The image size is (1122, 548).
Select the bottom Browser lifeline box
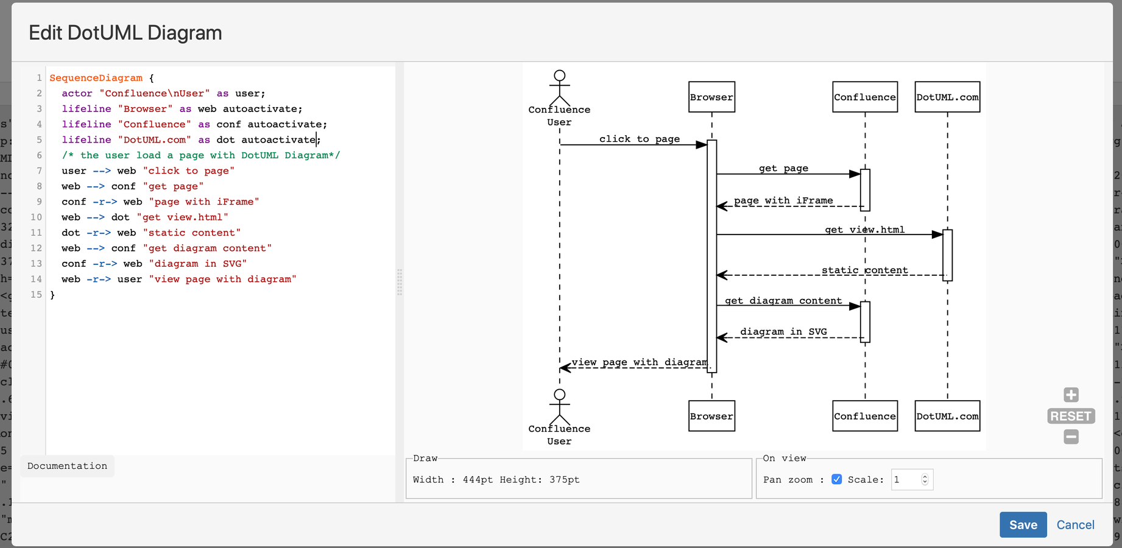[x=711, y=416]
